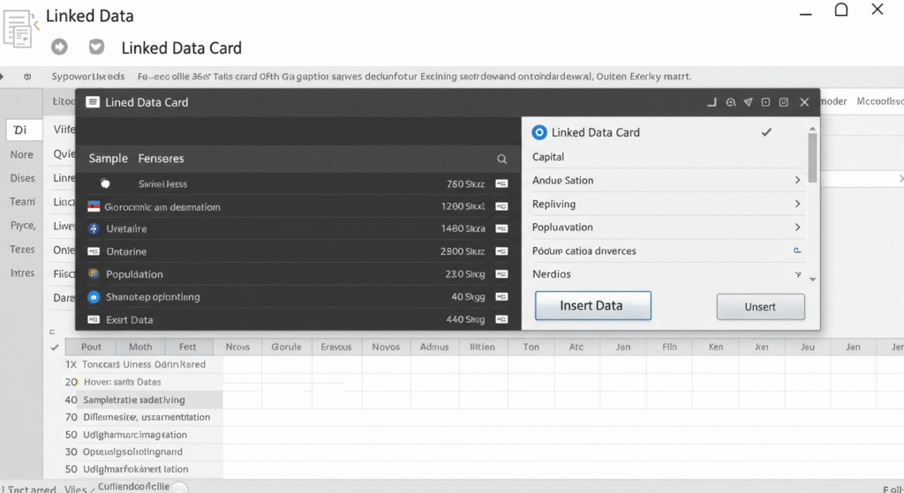
Task: Toggle the checkmark next to Linked Data Card
Action: coord(766,132)
